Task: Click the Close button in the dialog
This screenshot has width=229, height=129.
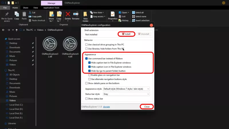Action: point(147,107)
